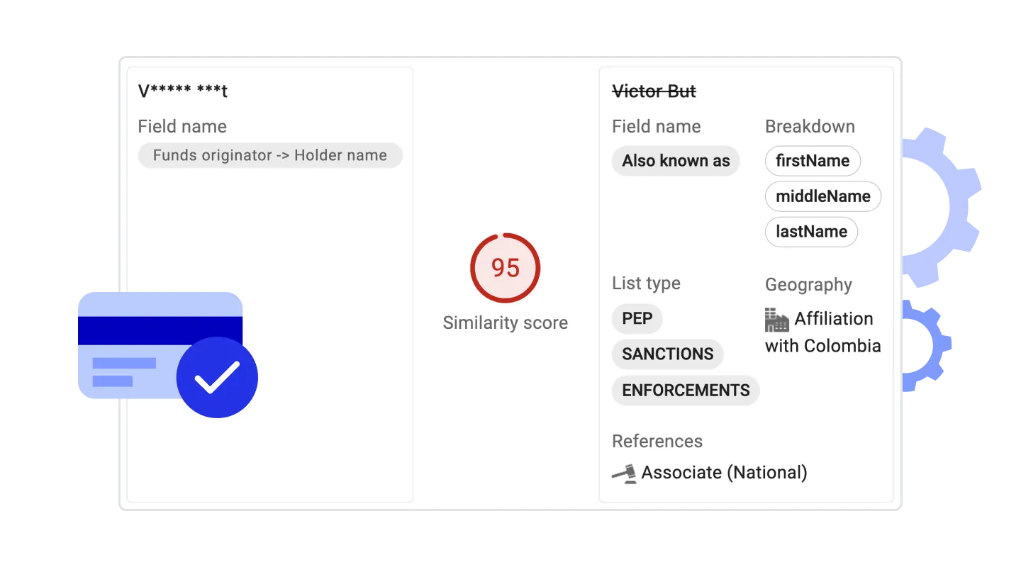
Task: Click the Funds originator holder name chip
Action: pos(270,155)
